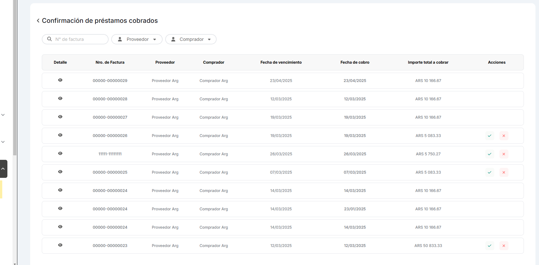
Task: Select the Fecha de vencimiento column header
Action: point(281,62)
